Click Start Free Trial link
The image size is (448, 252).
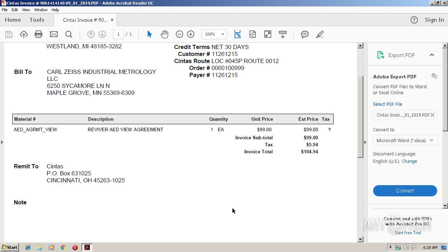coord(408,233)
